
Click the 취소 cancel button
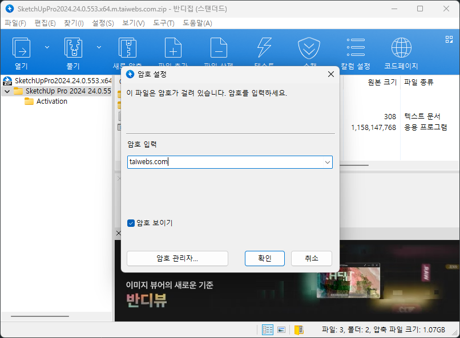pos(312,258)
